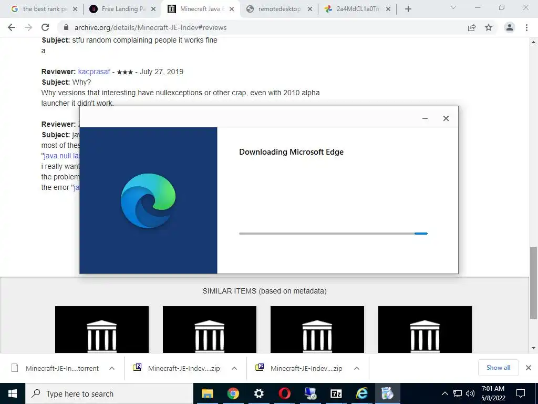Image resolution: width=538 pixels, height=404 pixels.
Task: Open the notification center icon
Action: (521, 393)
